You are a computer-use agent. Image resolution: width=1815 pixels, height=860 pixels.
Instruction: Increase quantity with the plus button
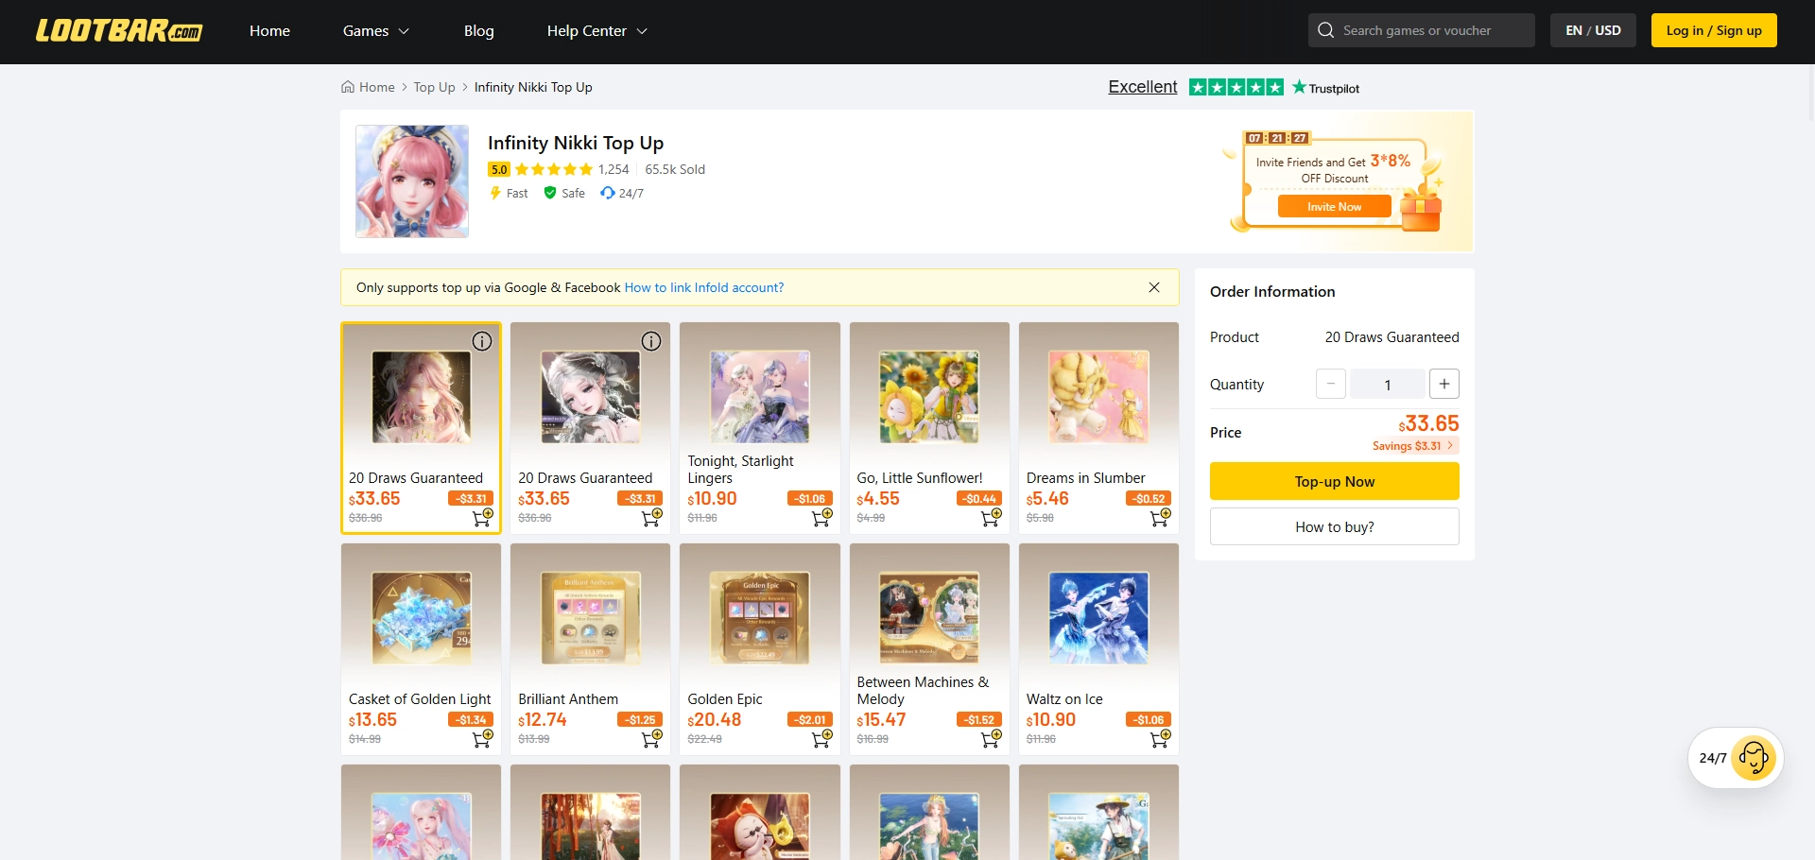tap(1444, 384)
